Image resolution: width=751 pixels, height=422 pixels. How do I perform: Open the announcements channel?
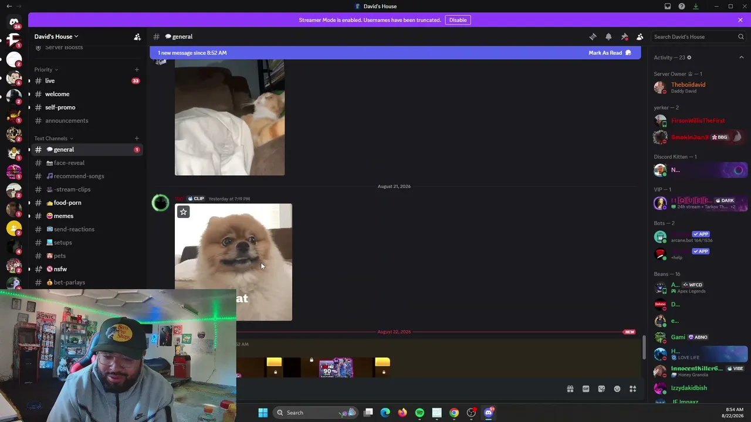click(87, 121)
